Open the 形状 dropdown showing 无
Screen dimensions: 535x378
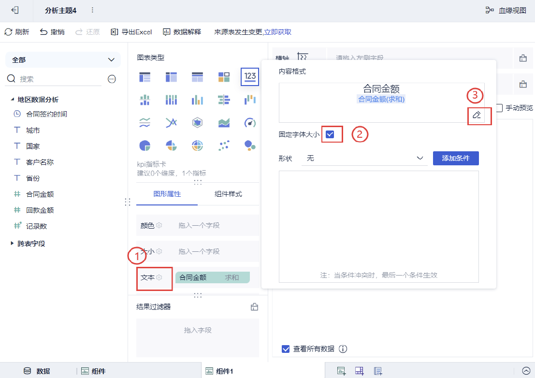click(364, 158)
